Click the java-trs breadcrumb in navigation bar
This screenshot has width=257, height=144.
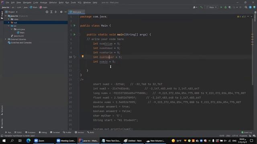tap(5, 7)
